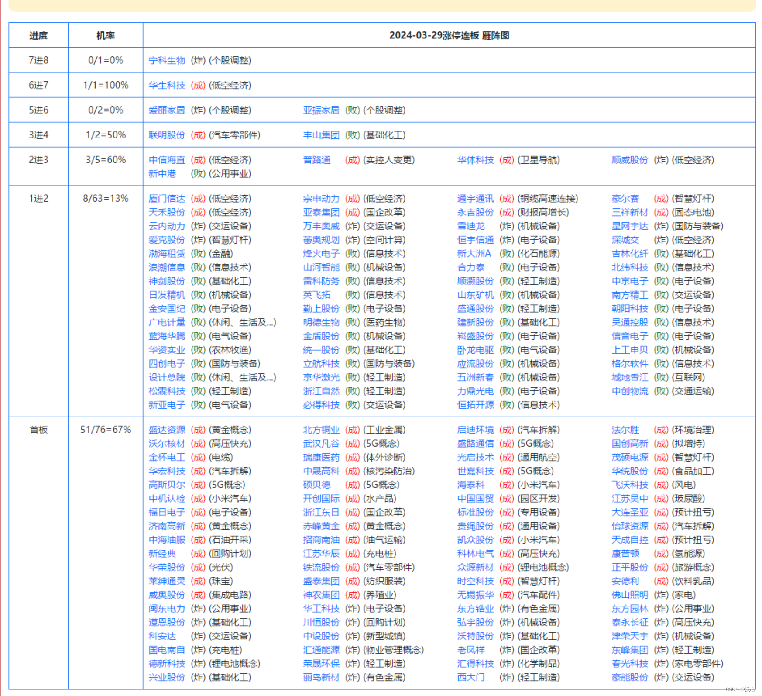Open 联明股份 in the 3进4 row

pos(167,135)
